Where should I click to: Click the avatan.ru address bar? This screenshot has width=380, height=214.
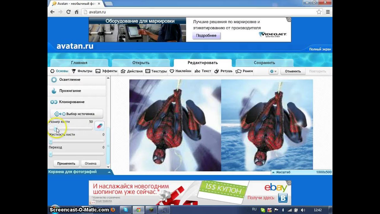click(202, 12)
